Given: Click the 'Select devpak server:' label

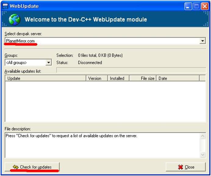Looking at the screenshot, I should 23,34.
